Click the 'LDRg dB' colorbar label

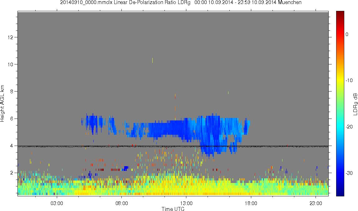tap(355, 104)
